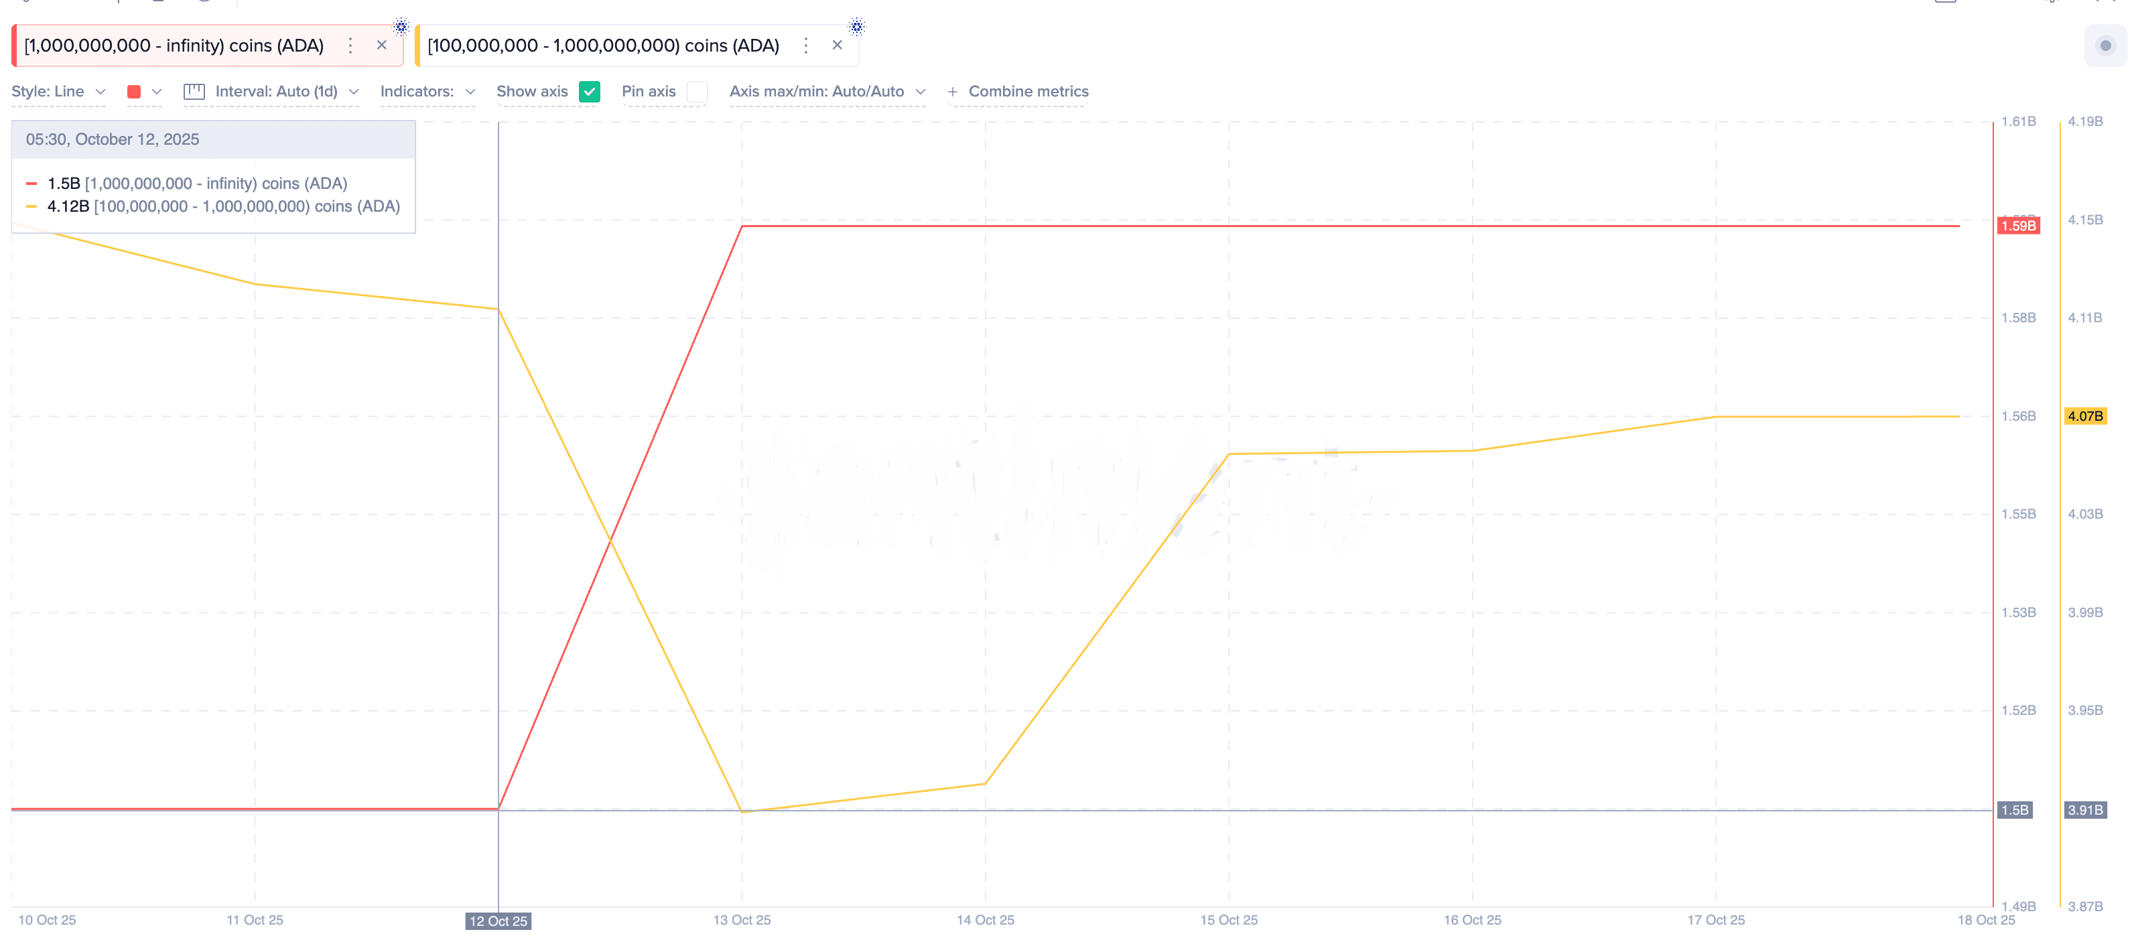This screenshot has height=938, width=2136.
Task: Enable the Pin axis checkbox
Action: pos(697,91)
